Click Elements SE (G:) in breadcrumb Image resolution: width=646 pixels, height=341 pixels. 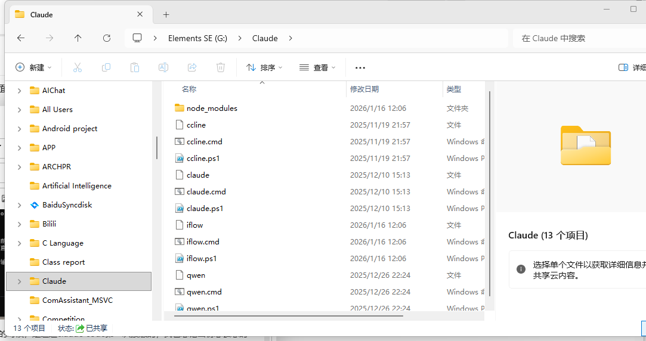coord(197,38)
